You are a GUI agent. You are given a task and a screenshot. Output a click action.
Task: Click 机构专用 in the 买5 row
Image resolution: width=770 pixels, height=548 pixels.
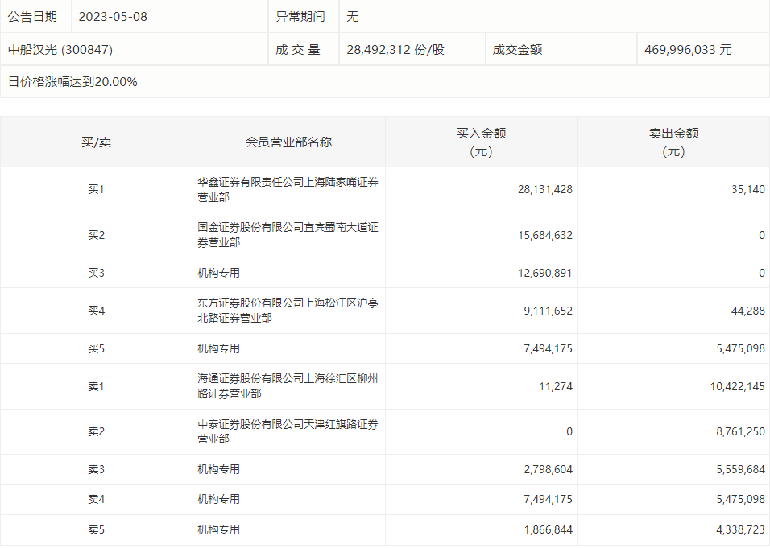tap(218, 348)
